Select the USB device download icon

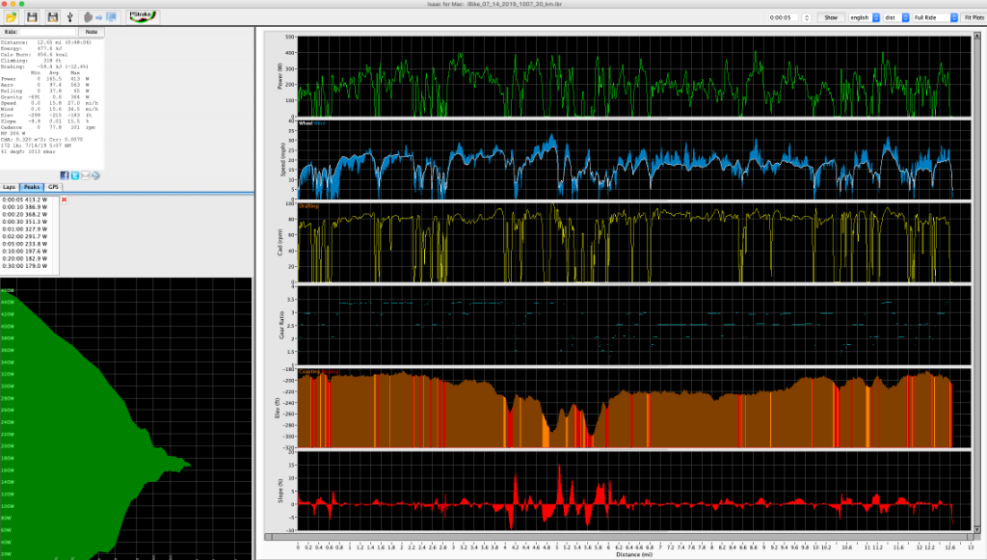(x=70, y=15)
